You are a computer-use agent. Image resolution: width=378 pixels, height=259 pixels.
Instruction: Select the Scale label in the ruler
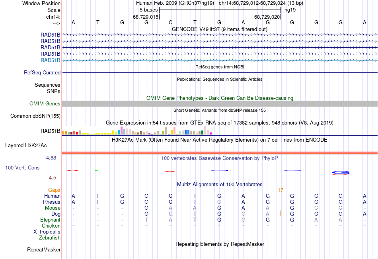[54, 10]
